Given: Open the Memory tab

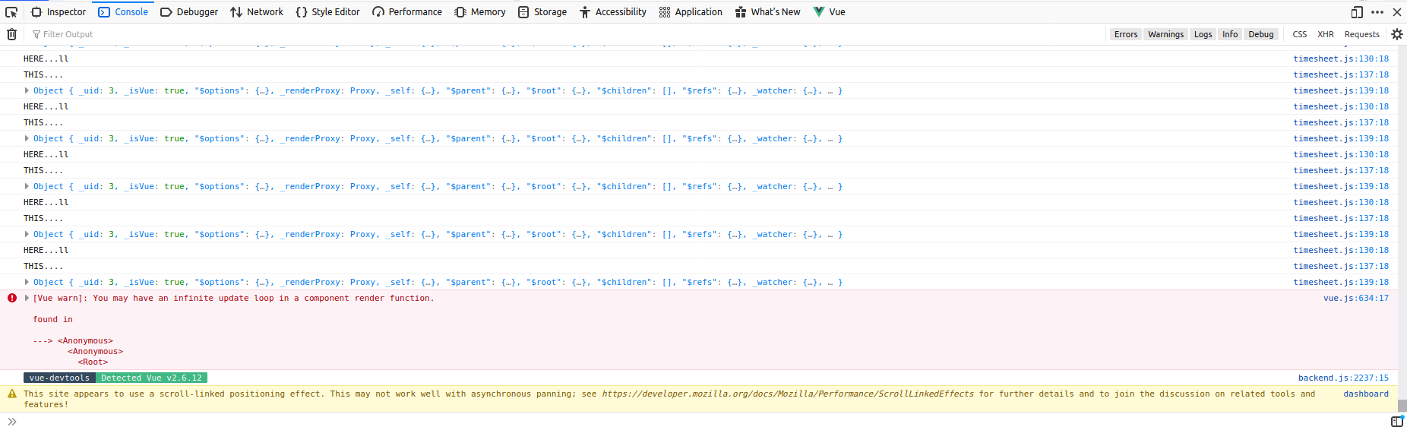Looking at the screenshot, I should point(480,12).
